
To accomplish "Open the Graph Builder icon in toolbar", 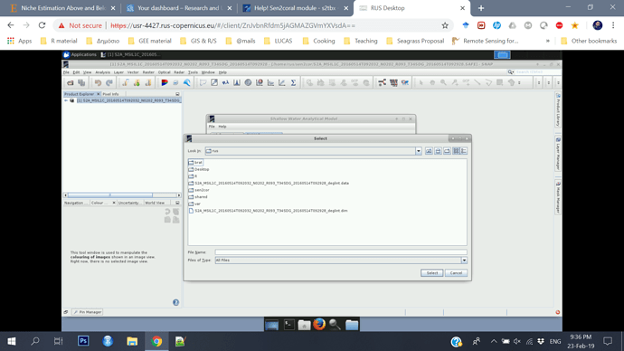I will (382, 83).
